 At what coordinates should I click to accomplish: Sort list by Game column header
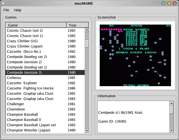(x=36, y=25)
